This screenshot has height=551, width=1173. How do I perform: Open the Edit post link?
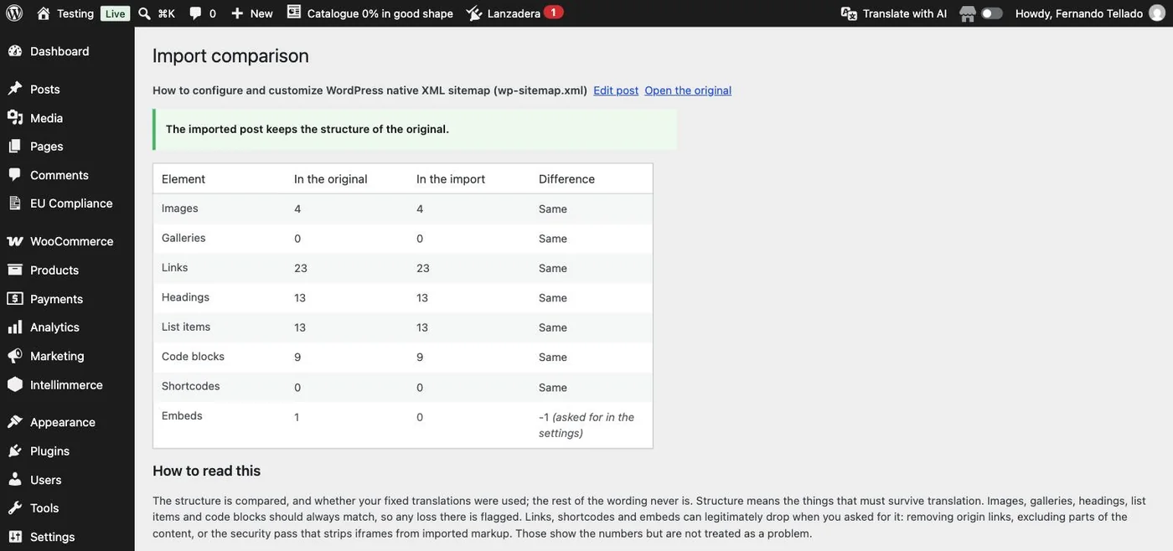(x=616, y=90)
